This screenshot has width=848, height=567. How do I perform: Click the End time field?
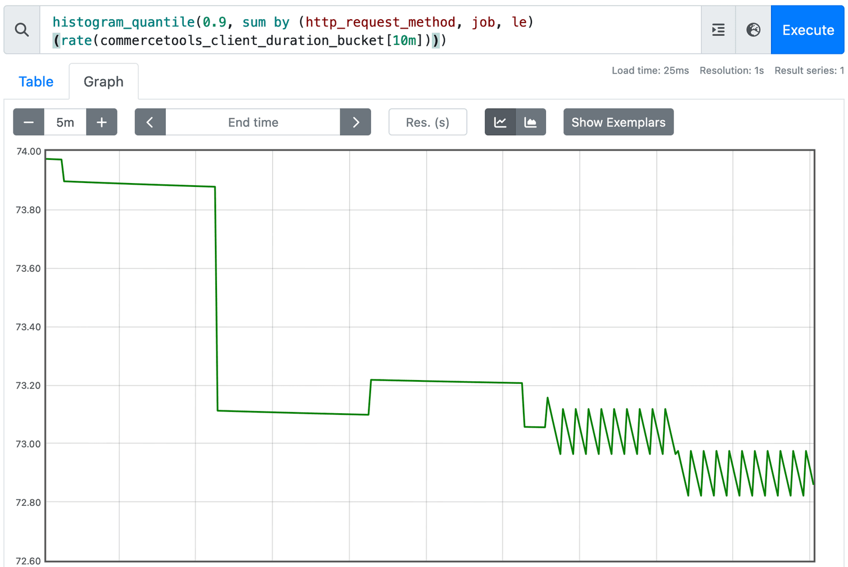252,122
